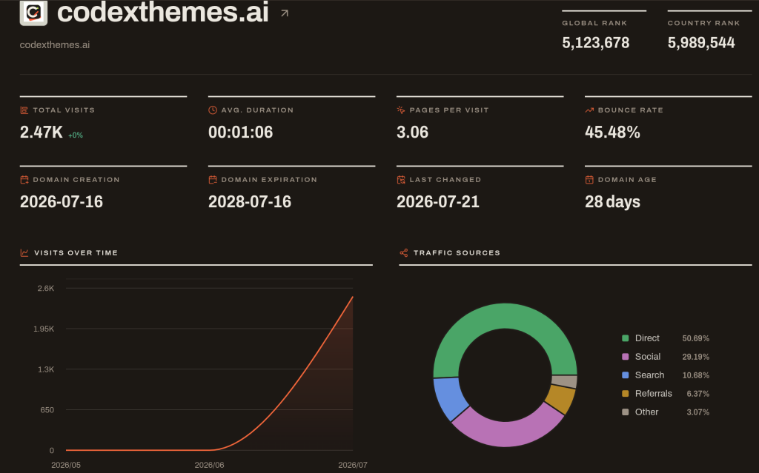
Task: Click the Visits Over Time chart icon
Action: (x=24, y=253)
